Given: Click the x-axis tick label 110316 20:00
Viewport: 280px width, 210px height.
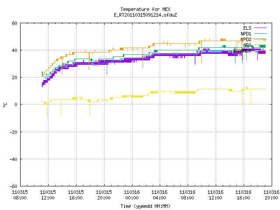Looking at the screenshot, I should (x=271, y=195).
